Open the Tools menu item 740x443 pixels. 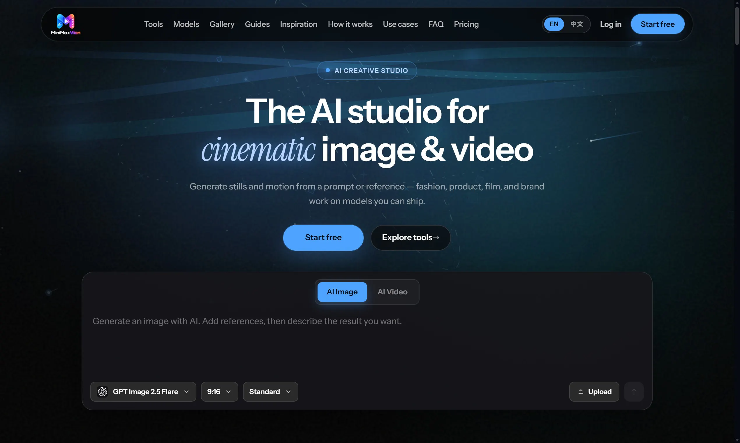pyautogui.click(x=153, y=24)
